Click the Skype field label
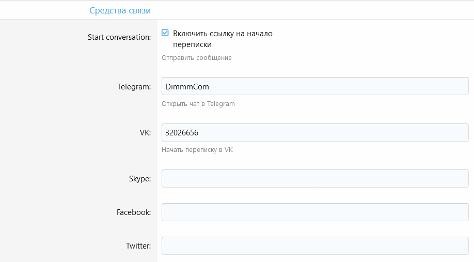The width and height of the screenshot is (474, 262). pyautogui.click(x=139, y=179)
